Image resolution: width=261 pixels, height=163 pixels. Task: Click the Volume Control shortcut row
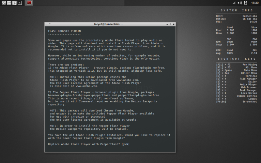(x=236, y=96)
